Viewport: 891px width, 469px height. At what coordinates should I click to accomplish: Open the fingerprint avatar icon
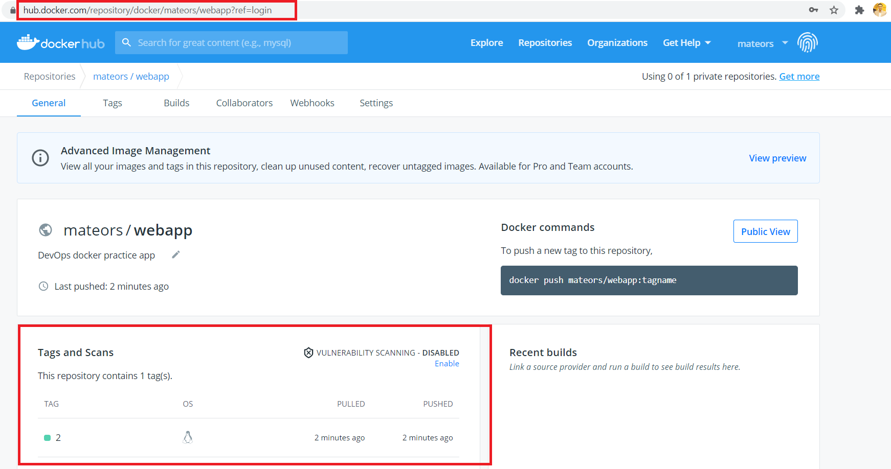tap(807, 42)
